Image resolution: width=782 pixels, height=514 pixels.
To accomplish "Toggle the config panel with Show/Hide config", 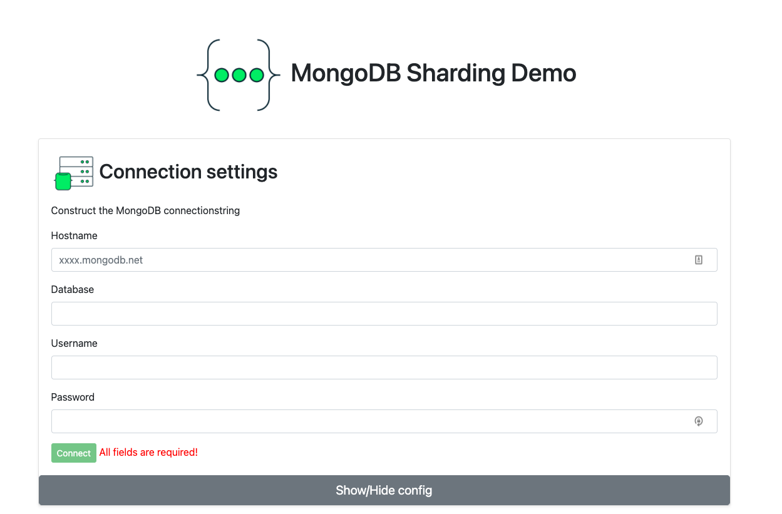I will [384, 490].
